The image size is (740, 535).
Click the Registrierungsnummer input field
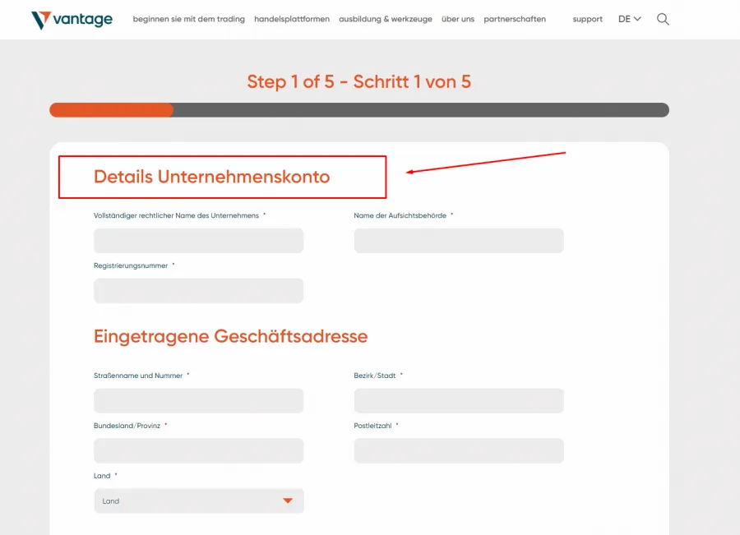click(x=197, y=290)
